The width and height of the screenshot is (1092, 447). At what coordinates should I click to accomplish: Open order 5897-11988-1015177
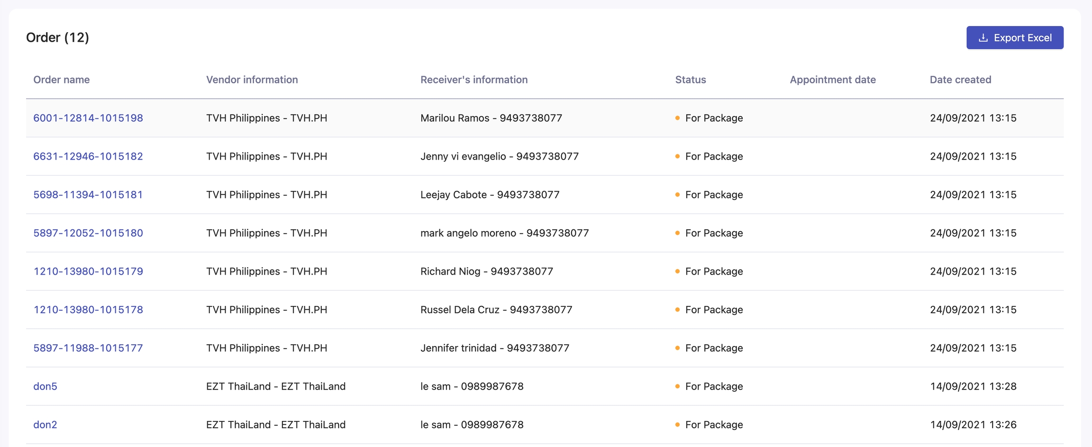[x=88, y=348]
